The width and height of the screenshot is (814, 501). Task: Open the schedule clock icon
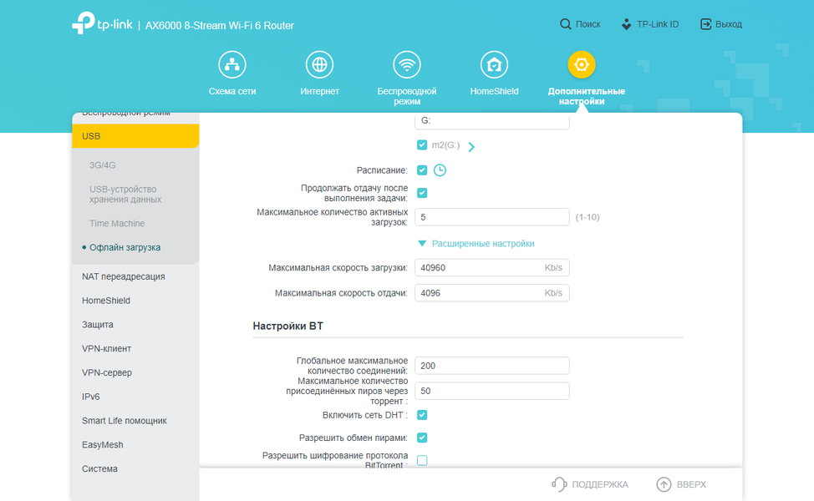(x=440, y=170)
